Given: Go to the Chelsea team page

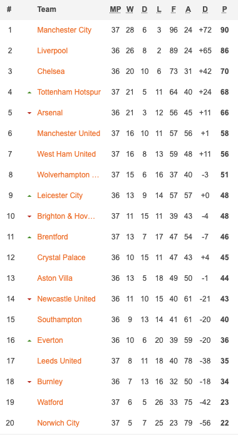Looking at the screenshot, I should [x=51, y=71].
